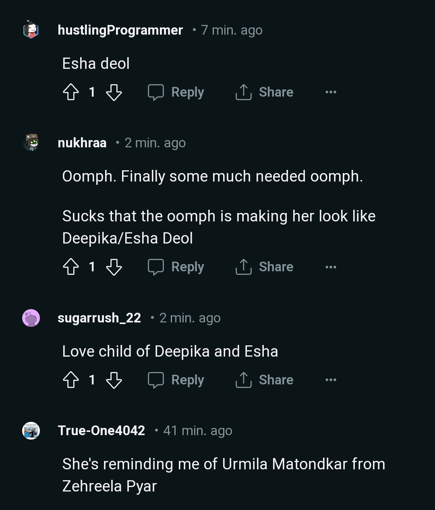Open True-One4042's avatar thumbnail
The width and height of the screenshot is (435, 510).
[31, 431]
